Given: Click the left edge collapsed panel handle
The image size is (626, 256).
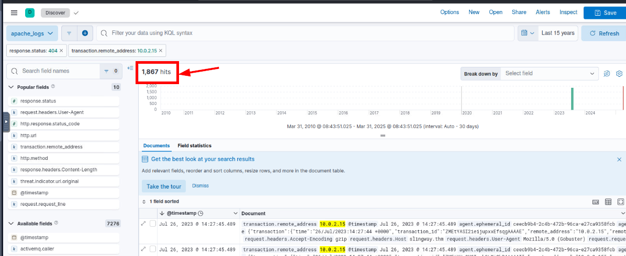Looking at the screenshot, I should coord(6,122).
